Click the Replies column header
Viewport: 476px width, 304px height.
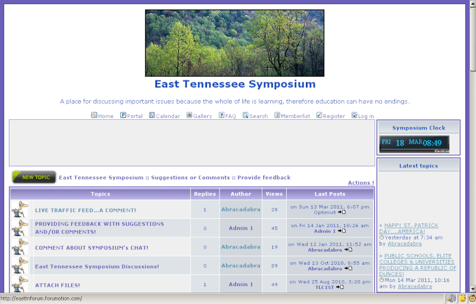click(205, 194)
